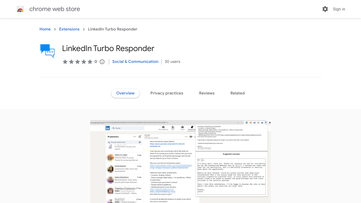
Task: Click the "30 users" text
Action: [172, 61]
